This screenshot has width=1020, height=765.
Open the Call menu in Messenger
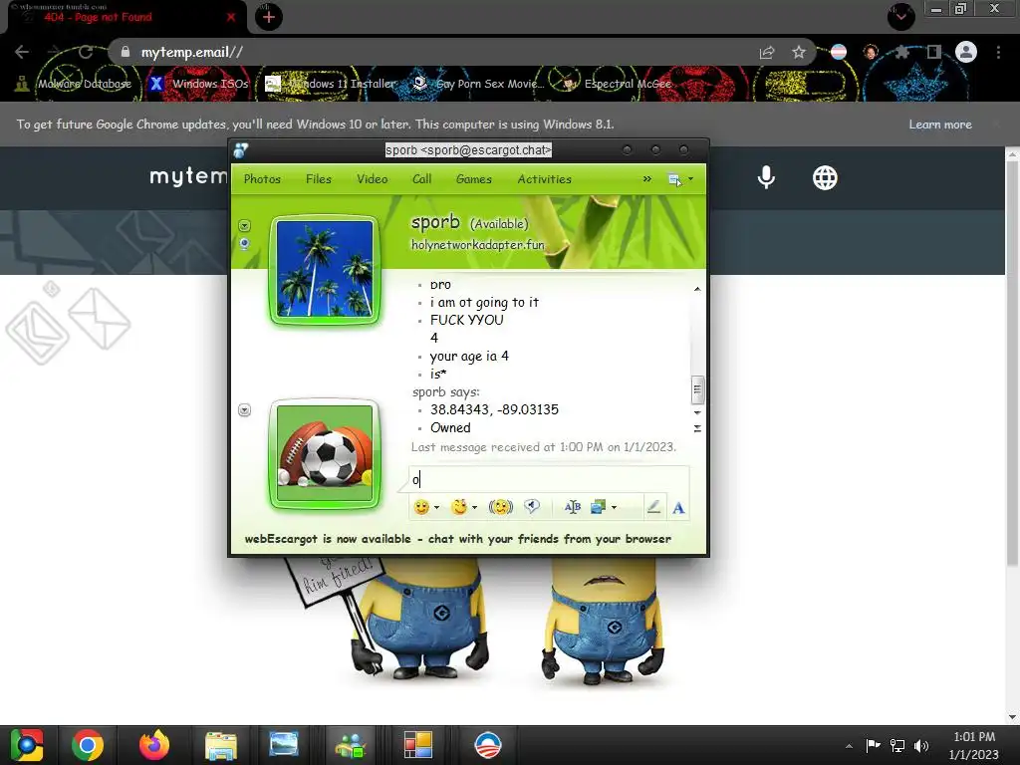tap(421, 179)
